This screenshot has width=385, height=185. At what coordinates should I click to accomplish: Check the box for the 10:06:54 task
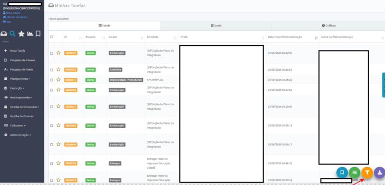tap(51, 180)
